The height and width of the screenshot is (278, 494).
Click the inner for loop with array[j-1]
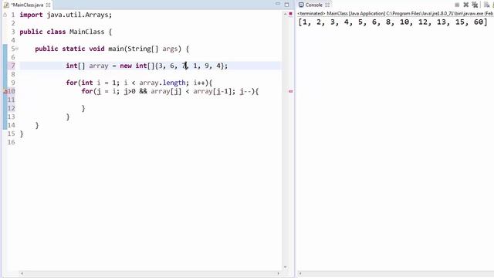pos(170,91)
